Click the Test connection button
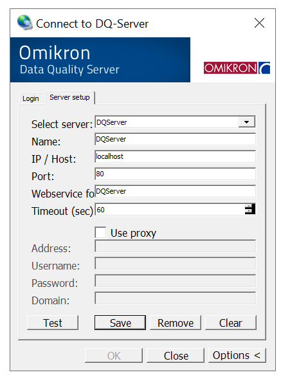The image size is (290, 386). (x=53, y=323)
